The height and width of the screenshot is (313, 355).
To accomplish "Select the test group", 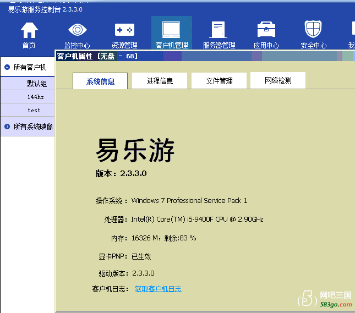I will (28, 110).
